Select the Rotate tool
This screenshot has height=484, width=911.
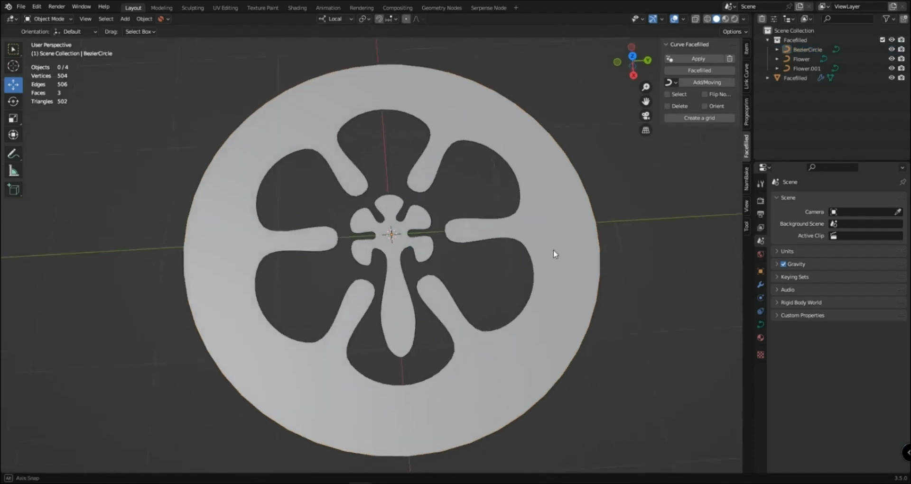pos(13,101)
